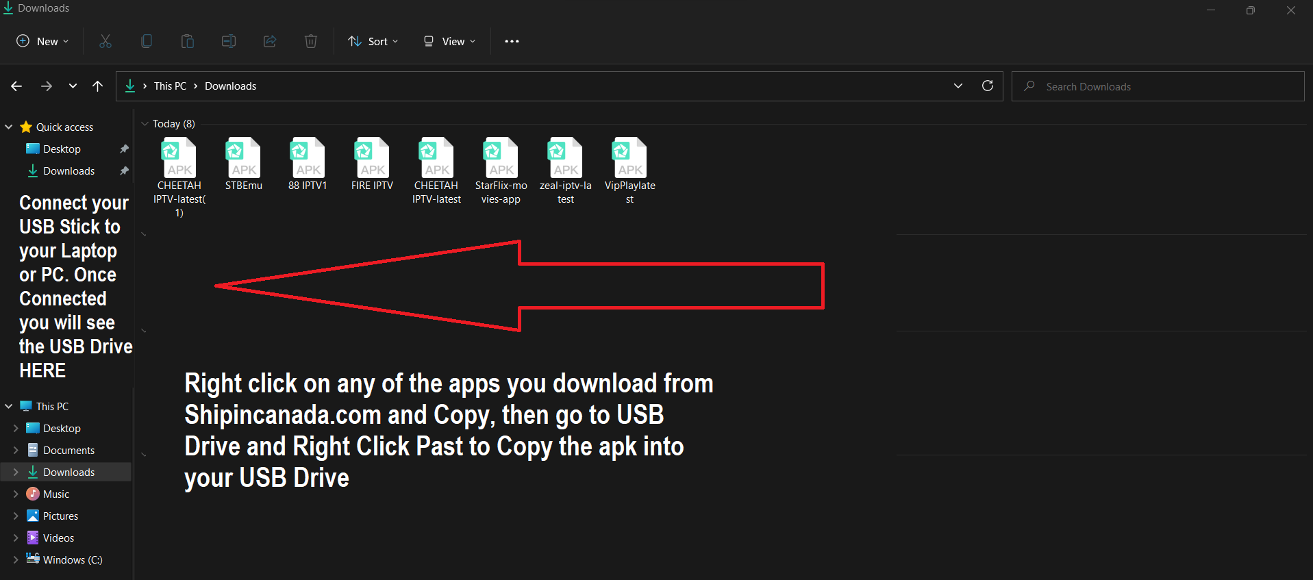The image size is (1313, 580).
Task: Expand the Documents tree node
Action: pos(16,451)
